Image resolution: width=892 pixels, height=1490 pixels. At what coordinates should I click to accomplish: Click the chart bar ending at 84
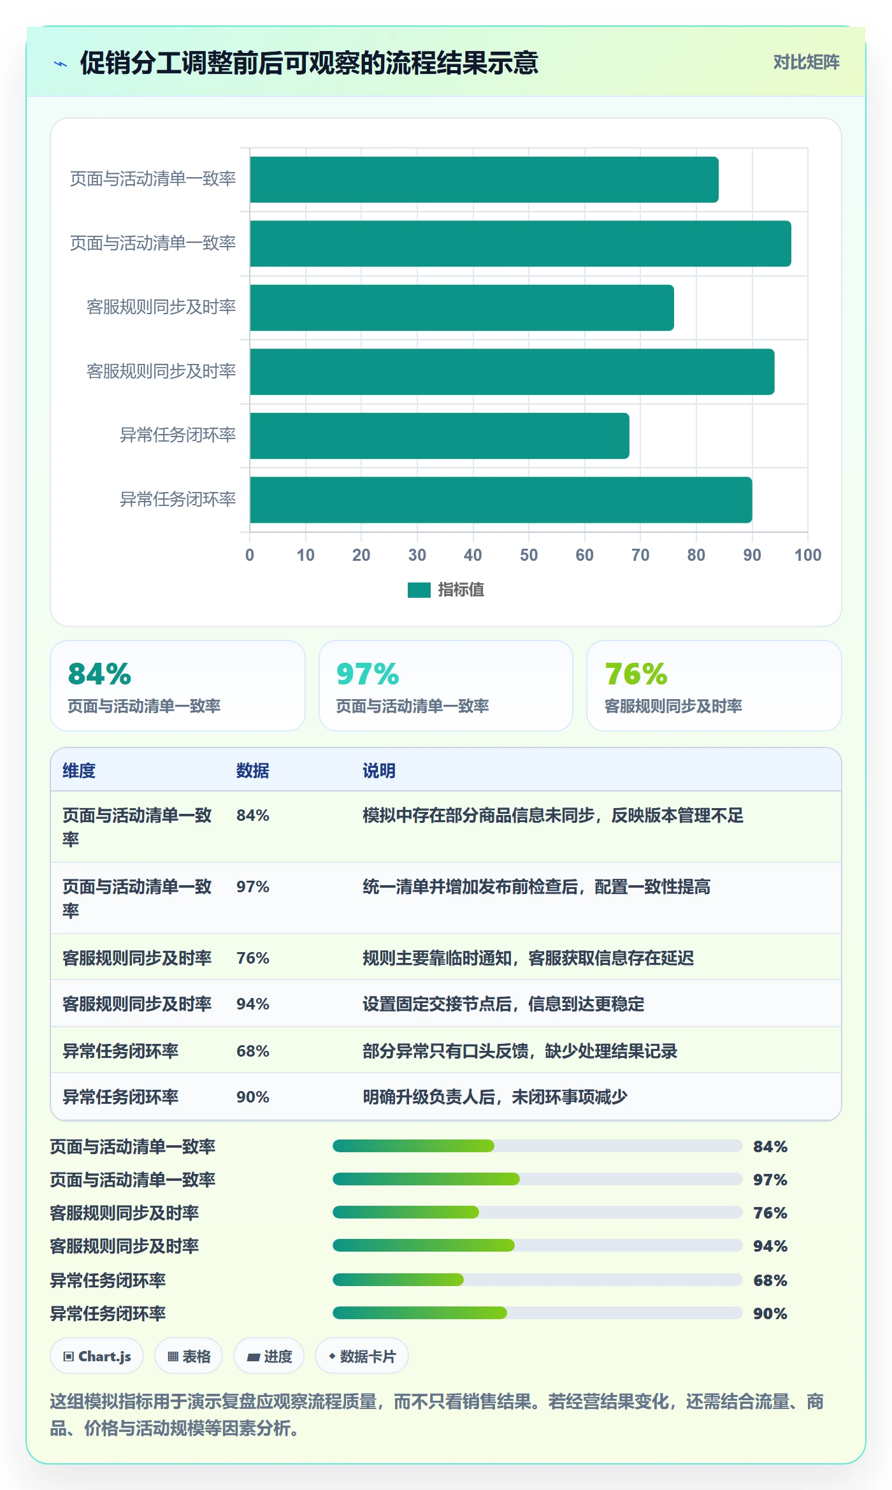click(484, 180)
